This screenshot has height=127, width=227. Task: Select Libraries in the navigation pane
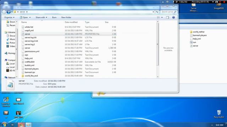pos(10,32)
